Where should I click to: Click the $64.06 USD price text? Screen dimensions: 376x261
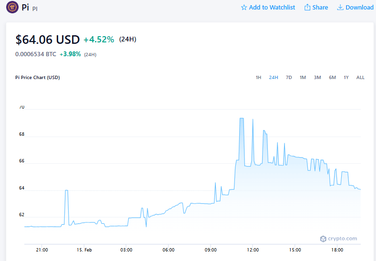pos(48,40)
